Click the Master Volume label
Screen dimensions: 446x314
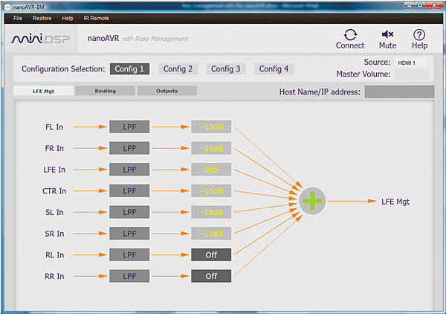click(363, 74)
